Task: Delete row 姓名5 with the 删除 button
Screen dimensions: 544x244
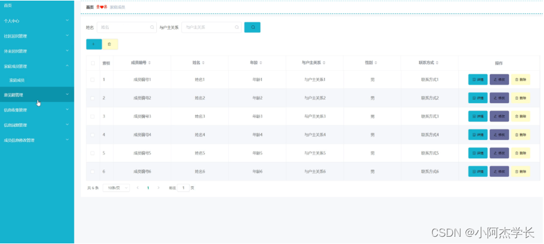Action: coord(520,153)
